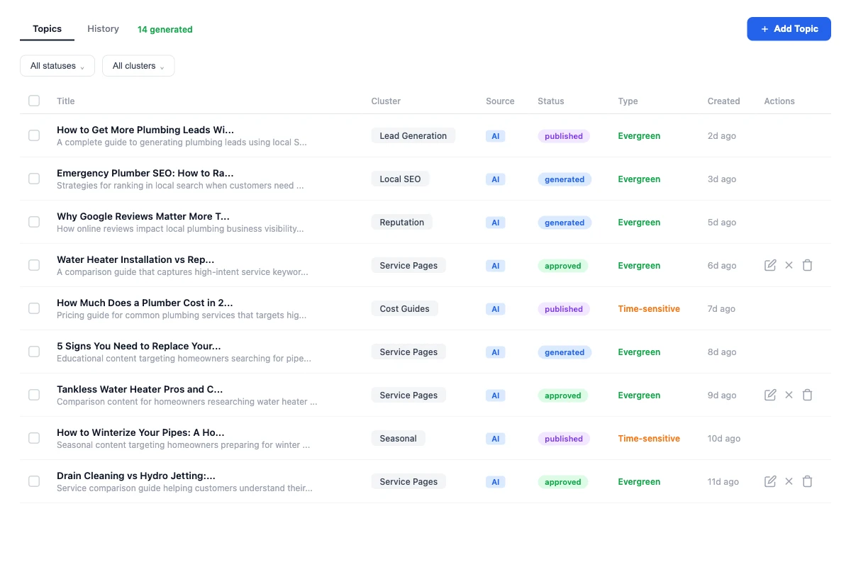Click the X icon on Water Heater Installation row
The height and width of the screenshot is (567, 851).
[789, 265]
